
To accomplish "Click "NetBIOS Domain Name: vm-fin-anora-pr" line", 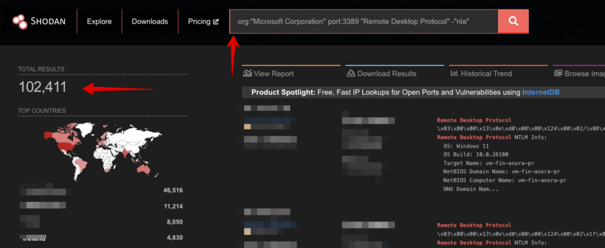I will tap(502, 172).
